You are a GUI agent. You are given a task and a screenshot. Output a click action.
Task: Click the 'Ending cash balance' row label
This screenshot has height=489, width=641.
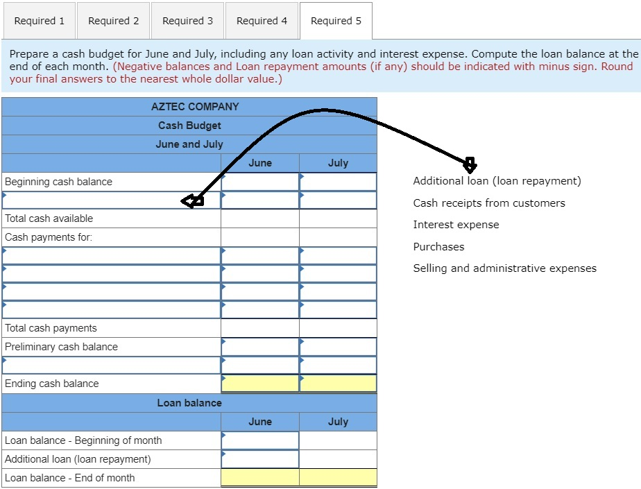pyautogui.click(x=52, y=384)
